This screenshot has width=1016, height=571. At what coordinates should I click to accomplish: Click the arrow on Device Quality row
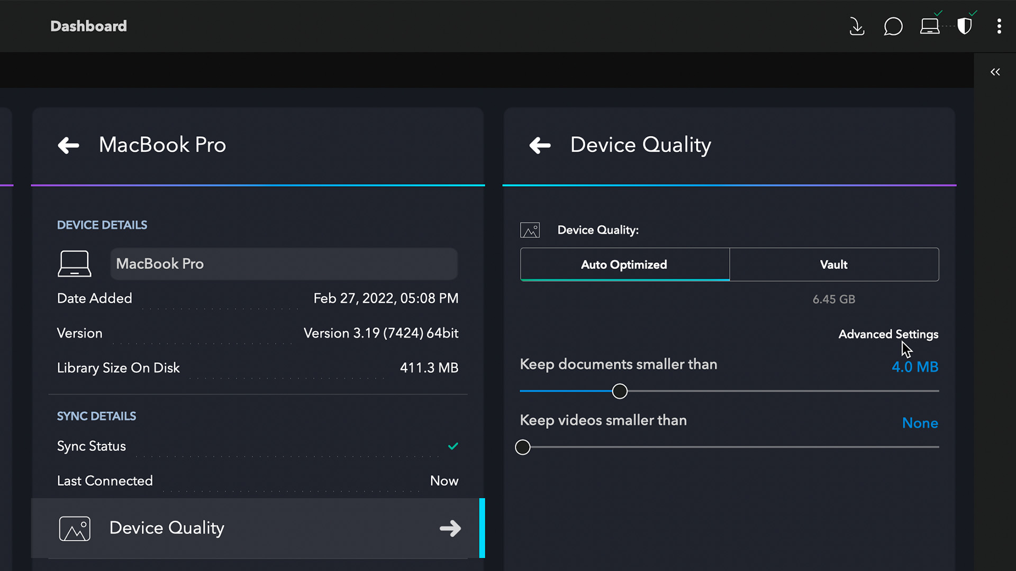(450, 528)
